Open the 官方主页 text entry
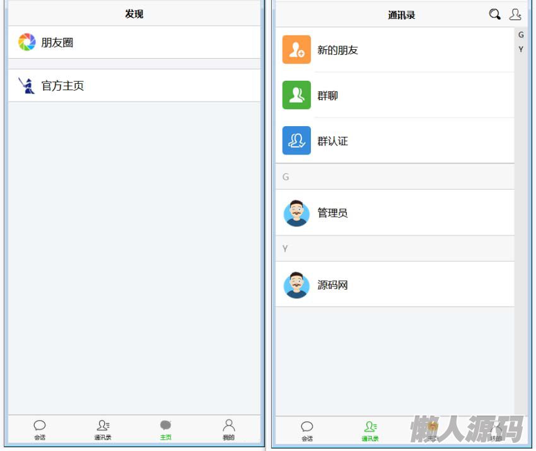 (62, 86)
